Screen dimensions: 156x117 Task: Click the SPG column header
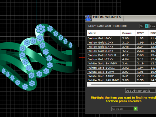tap(152, 33)
